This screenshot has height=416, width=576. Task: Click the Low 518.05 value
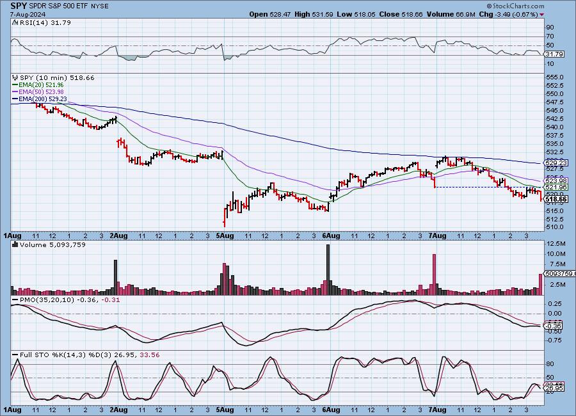356,14
